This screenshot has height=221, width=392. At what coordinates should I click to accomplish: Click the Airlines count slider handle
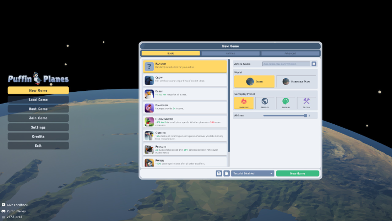pyautogui.click(x=305, y=115)
